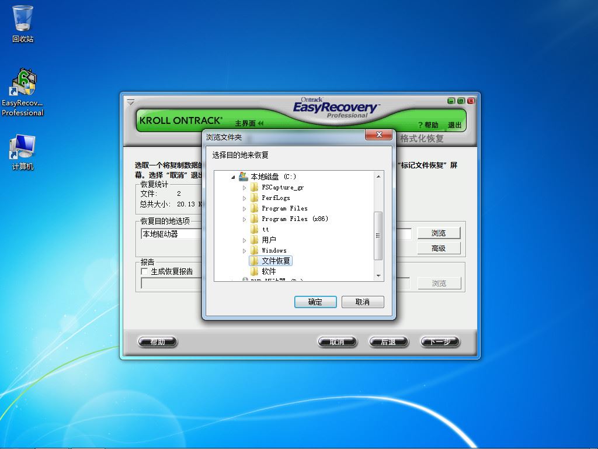
Task: Expand the FSCapture_gr folder node
Action: coord(244,188)
